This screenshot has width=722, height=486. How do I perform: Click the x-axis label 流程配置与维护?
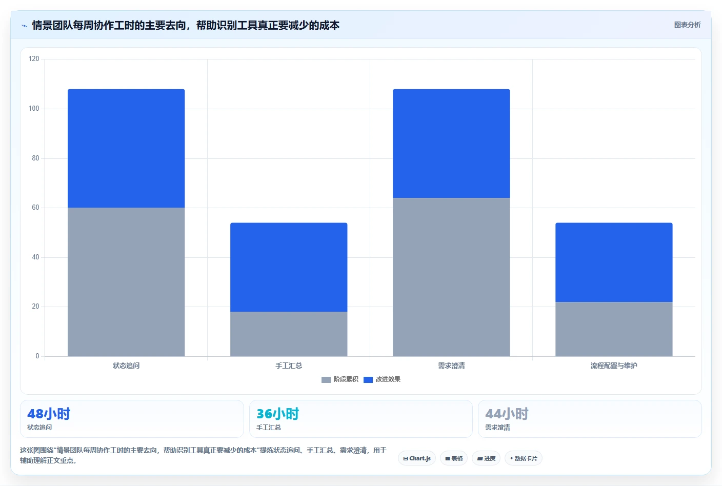614,366
